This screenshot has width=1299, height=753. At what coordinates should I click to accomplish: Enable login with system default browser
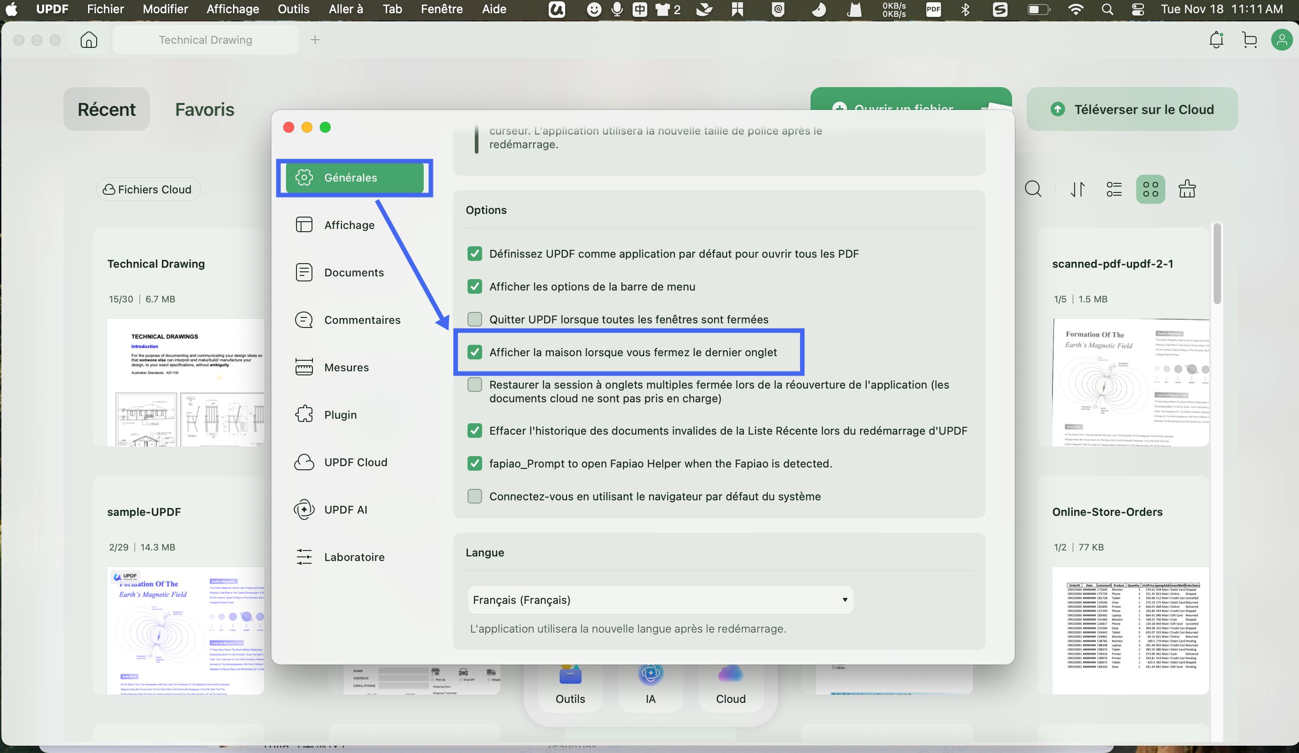click(x=474, y=496)
